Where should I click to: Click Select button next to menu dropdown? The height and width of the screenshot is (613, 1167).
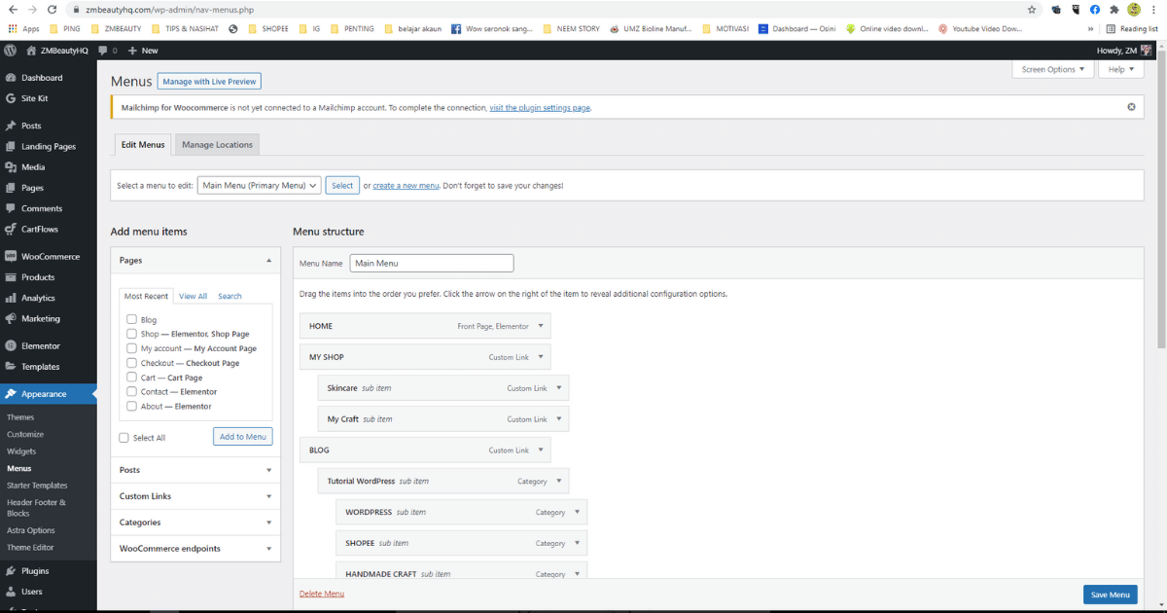coord(342,185)
